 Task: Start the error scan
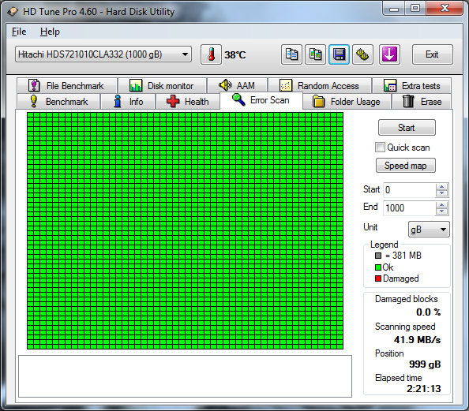(x=407, y=128)
